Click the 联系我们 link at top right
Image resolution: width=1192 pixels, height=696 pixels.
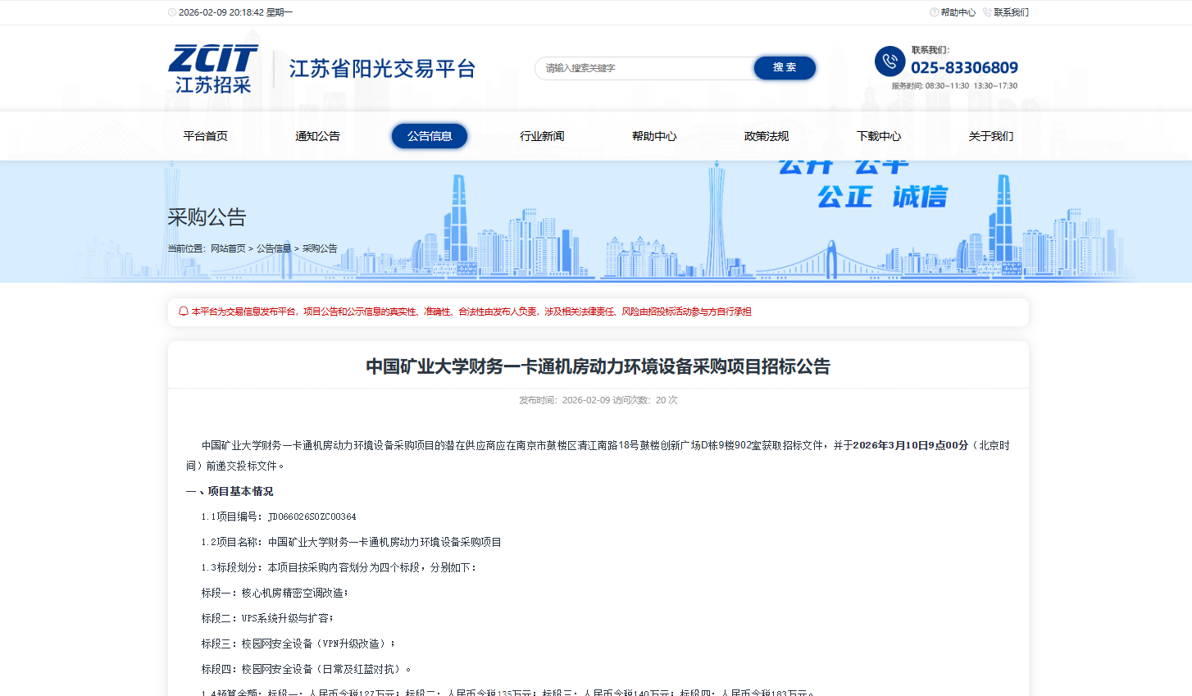pos(1011,12)
